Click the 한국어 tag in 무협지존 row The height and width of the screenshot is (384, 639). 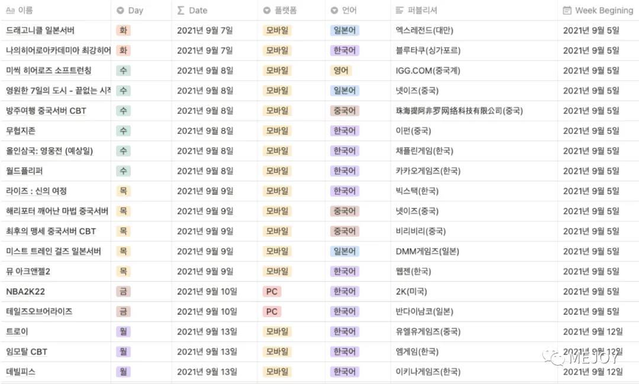tap(344, 130)
